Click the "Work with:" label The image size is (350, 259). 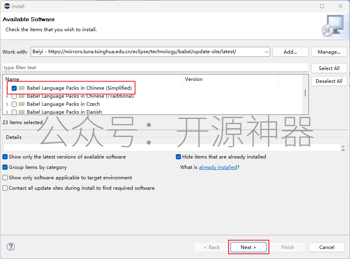tap(15, 52)
